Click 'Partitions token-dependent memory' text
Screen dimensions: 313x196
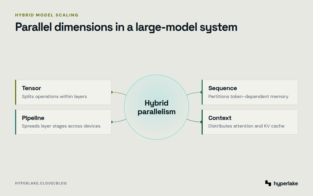point(248,96)
